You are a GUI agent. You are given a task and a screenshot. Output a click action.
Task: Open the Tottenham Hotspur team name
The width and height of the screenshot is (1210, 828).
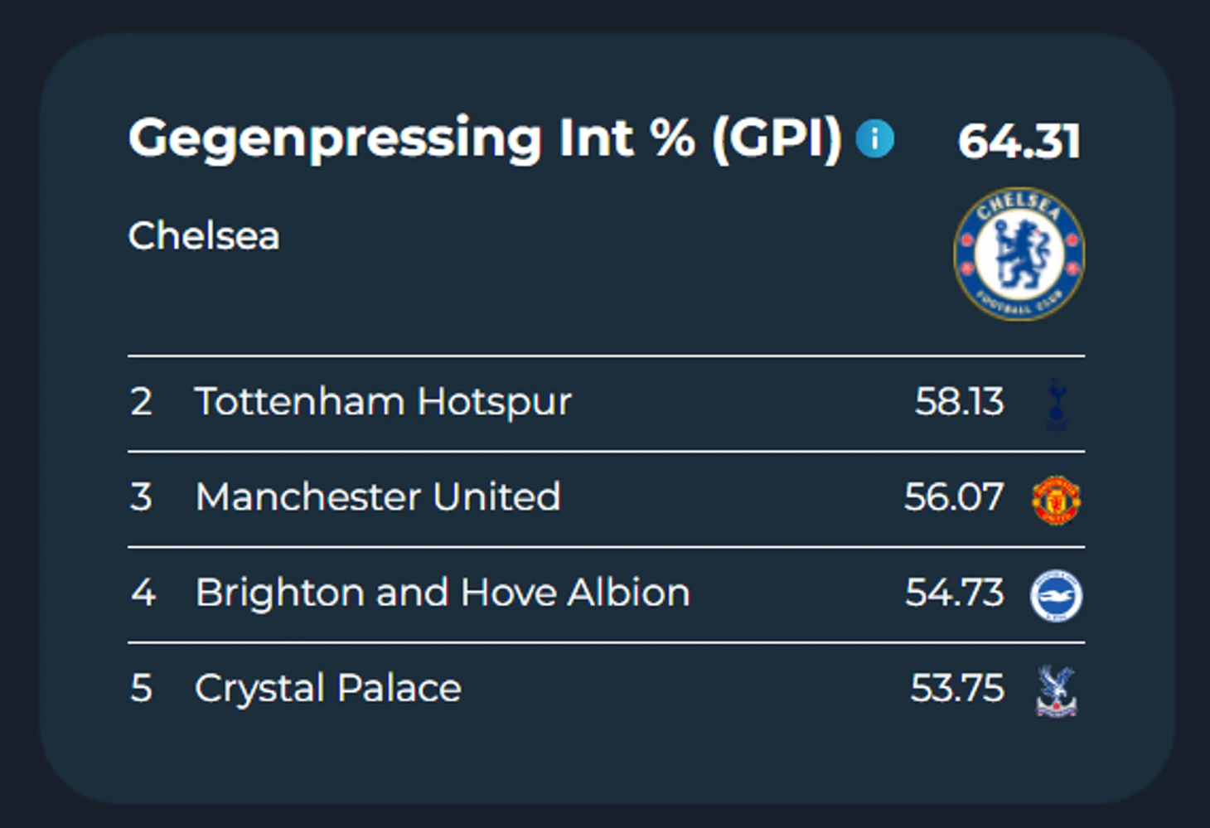(383, 402)
